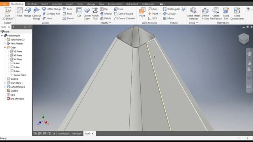Open the Tools tab
This screenshot has width=253, height=142.
[80, 4]
